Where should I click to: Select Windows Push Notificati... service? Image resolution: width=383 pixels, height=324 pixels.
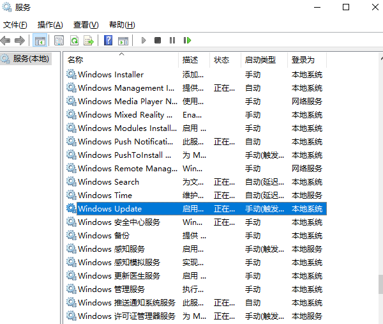(197, 142)
